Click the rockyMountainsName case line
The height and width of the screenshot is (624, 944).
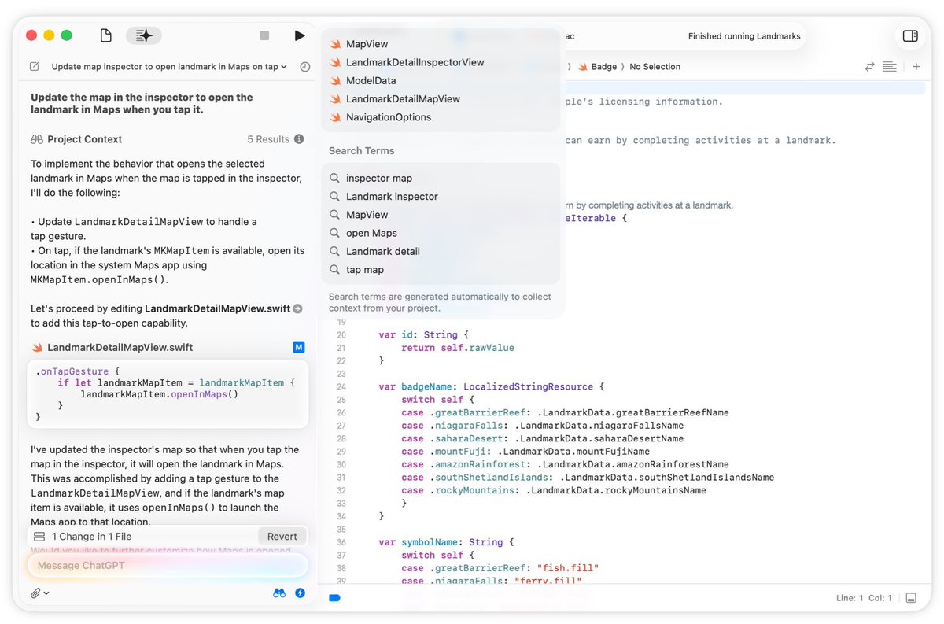pyautogui.click(x=554, y=490)
